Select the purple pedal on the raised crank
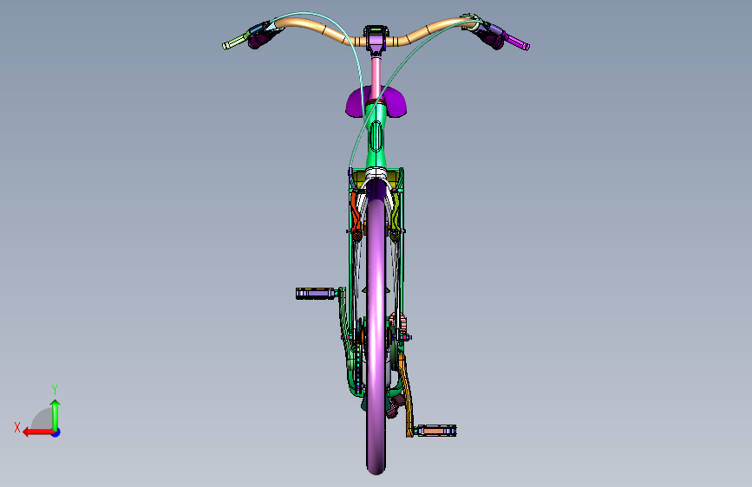Screen dimensions: 752x487 tap(316, 294)
